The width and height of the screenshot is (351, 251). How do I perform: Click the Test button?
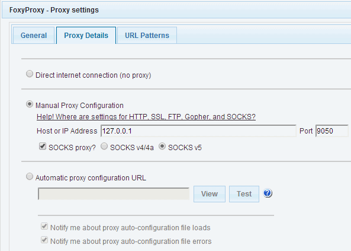(x=244, y=194)
